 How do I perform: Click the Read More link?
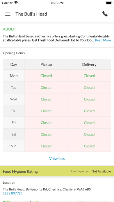(x=103, y=40)
